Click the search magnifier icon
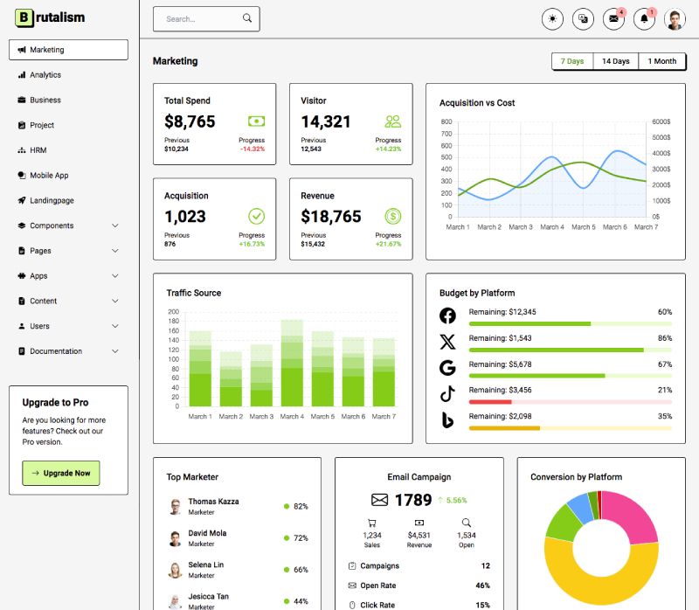 247,18
